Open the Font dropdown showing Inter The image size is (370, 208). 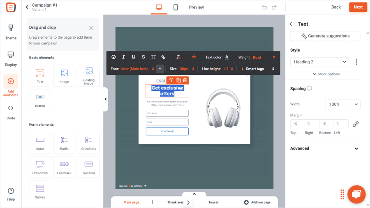pyautogui.click(x=137, y=69)
